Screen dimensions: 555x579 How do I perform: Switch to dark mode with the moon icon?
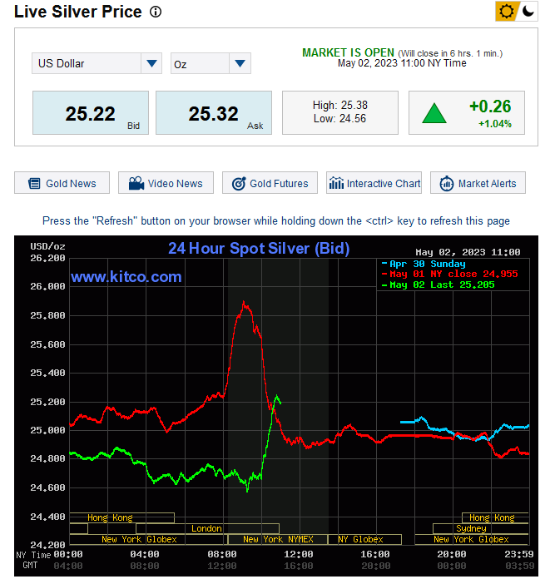pos(528,12)
